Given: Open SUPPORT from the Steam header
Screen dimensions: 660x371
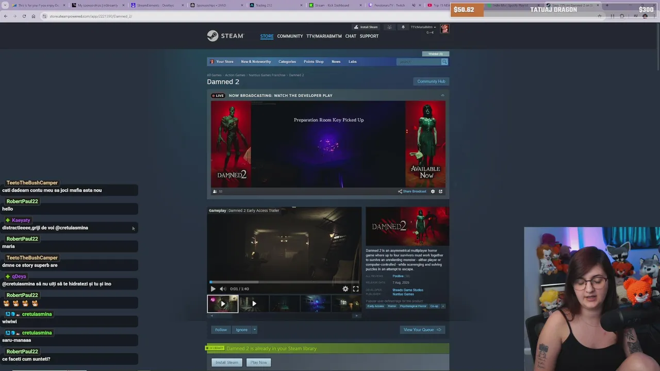Looking at the screenshot, I should pos(369,36).
